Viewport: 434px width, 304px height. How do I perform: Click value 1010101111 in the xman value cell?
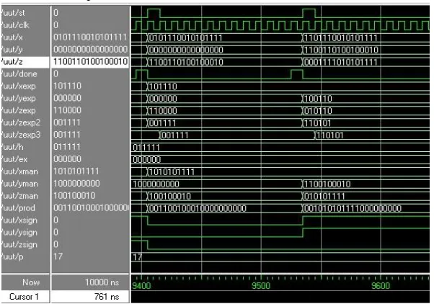coord(76,171)
